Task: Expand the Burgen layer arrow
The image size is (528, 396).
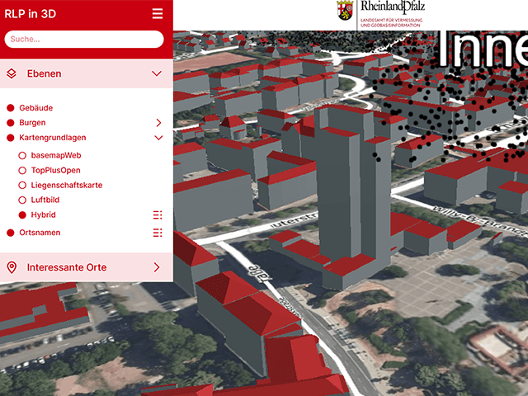Action: tap(158, 123)
